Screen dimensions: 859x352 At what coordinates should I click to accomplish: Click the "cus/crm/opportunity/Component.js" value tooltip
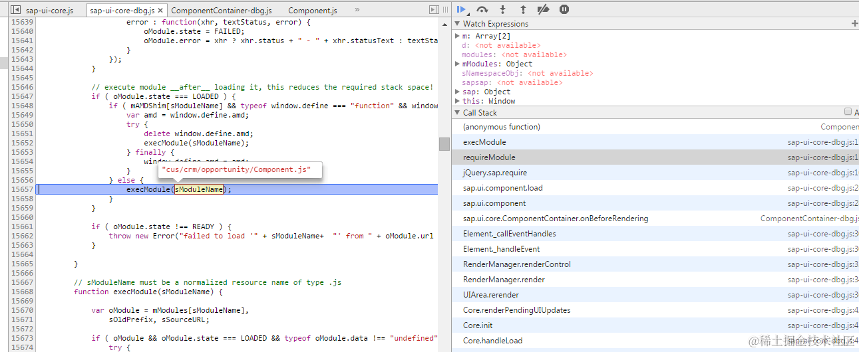[240, 170]
